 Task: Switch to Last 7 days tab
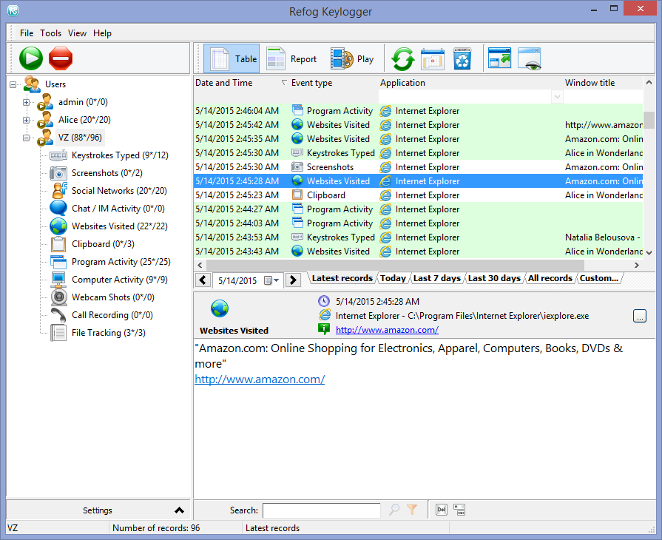click(x=437, y=278)
